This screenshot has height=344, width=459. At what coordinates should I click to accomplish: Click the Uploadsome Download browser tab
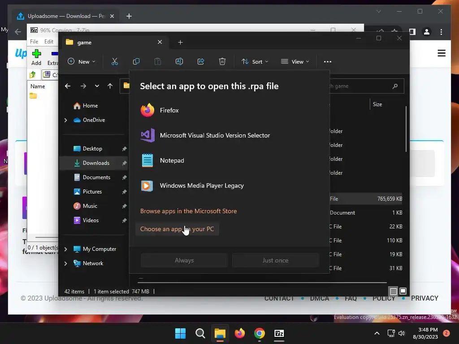click(x=65, y=16)
